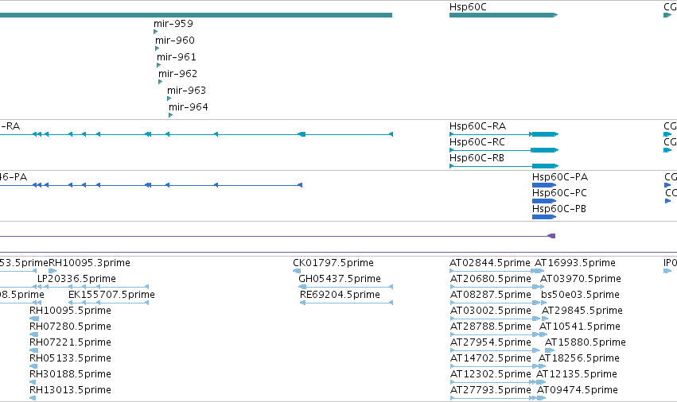Select the Hsp60C-PC protein feature
Image resolution: width=677 pixels, height=402 pixels.
pyautogui.click(x=544, y=201)
